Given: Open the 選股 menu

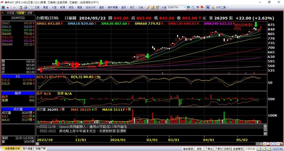Looking at the screenshot, I should coord(103,8).
